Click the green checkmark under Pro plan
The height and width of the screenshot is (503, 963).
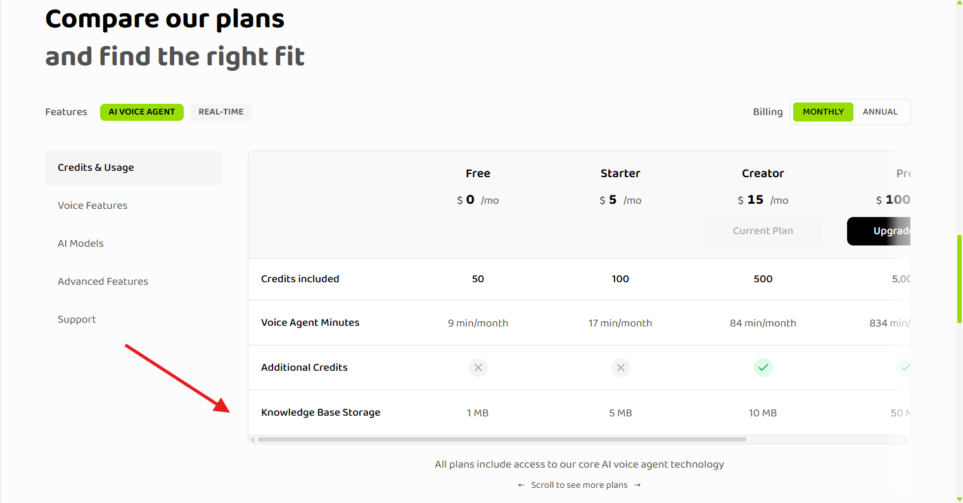(905, 368)
